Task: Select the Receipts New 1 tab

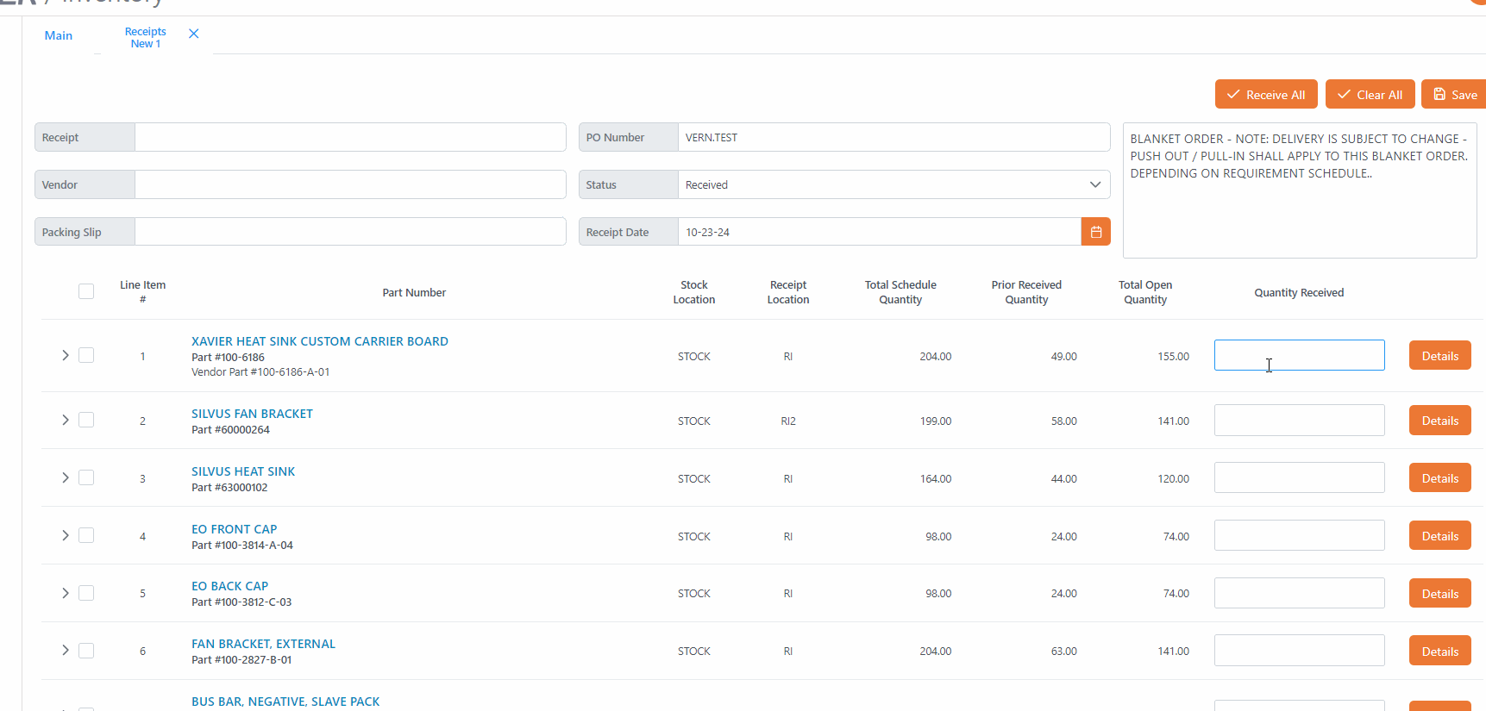Action: click(145, 38)
